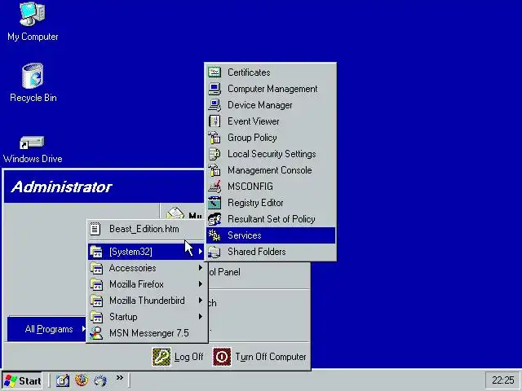Launch Firefox from the quick launch bar
Viewport: 522px width, 391px height.
[x=82, y=380]
